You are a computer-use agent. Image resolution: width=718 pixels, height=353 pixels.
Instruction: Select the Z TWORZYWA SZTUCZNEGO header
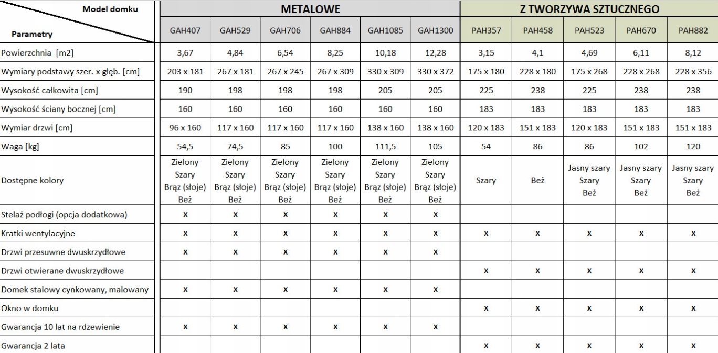click(589, 9)
